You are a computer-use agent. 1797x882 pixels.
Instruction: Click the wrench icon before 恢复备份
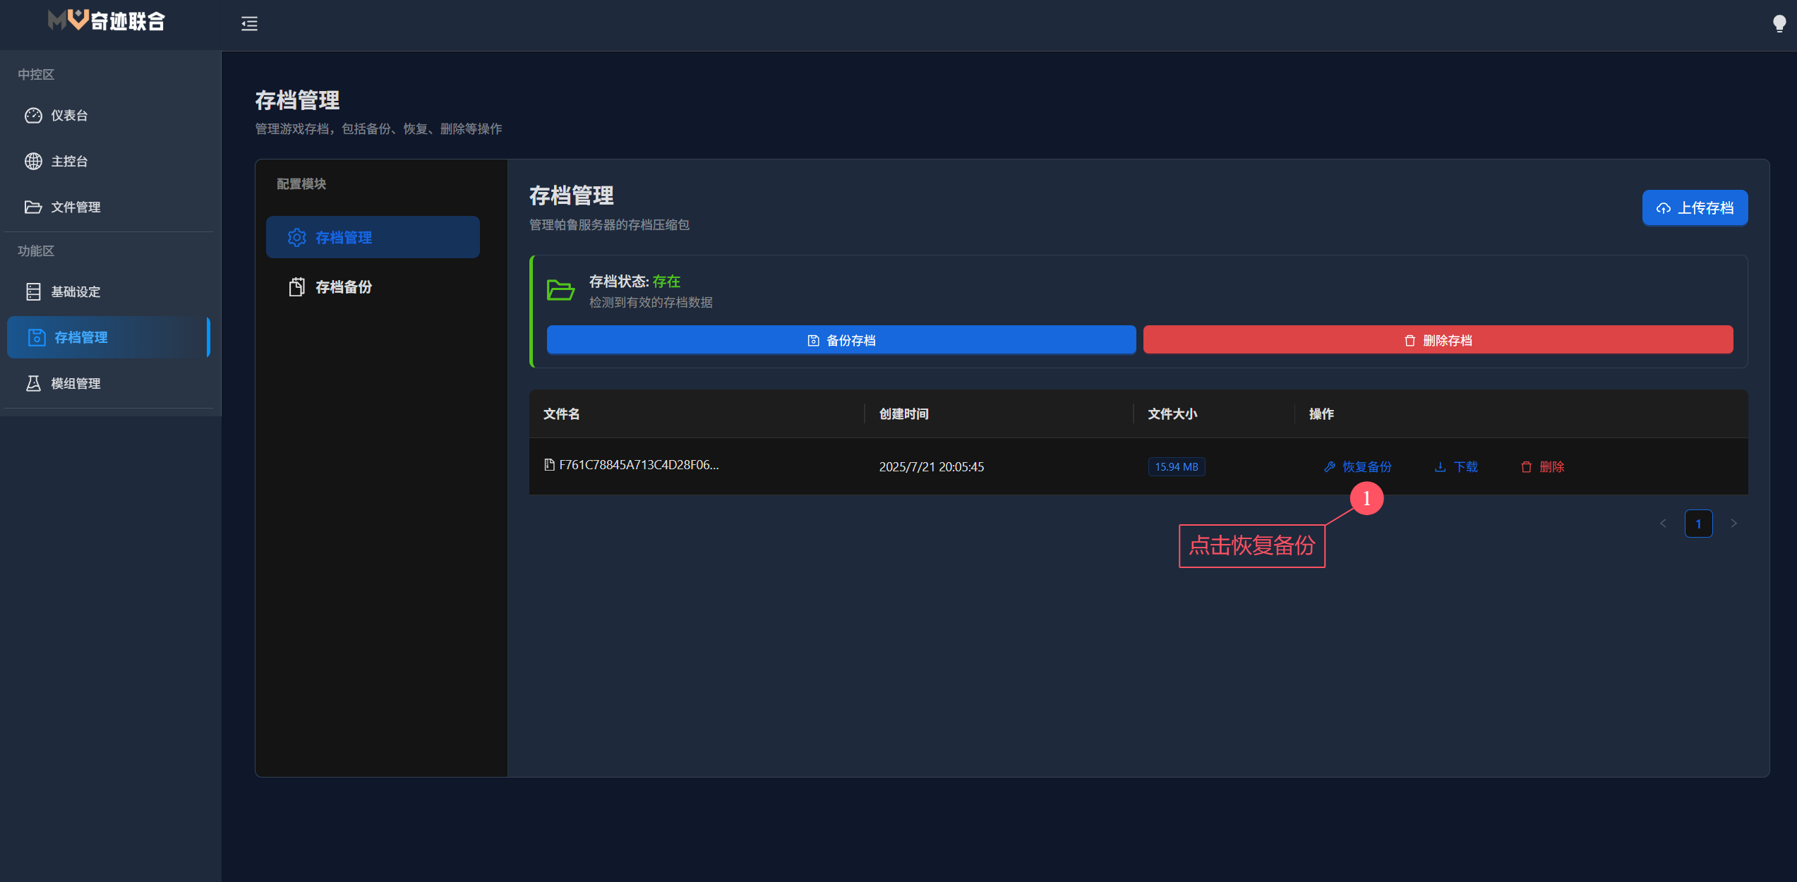[1330, 467]
